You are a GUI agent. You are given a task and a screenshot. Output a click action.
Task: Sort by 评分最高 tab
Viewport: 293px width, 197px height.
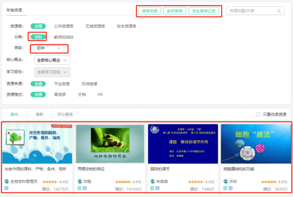click(x=65, y=114)
